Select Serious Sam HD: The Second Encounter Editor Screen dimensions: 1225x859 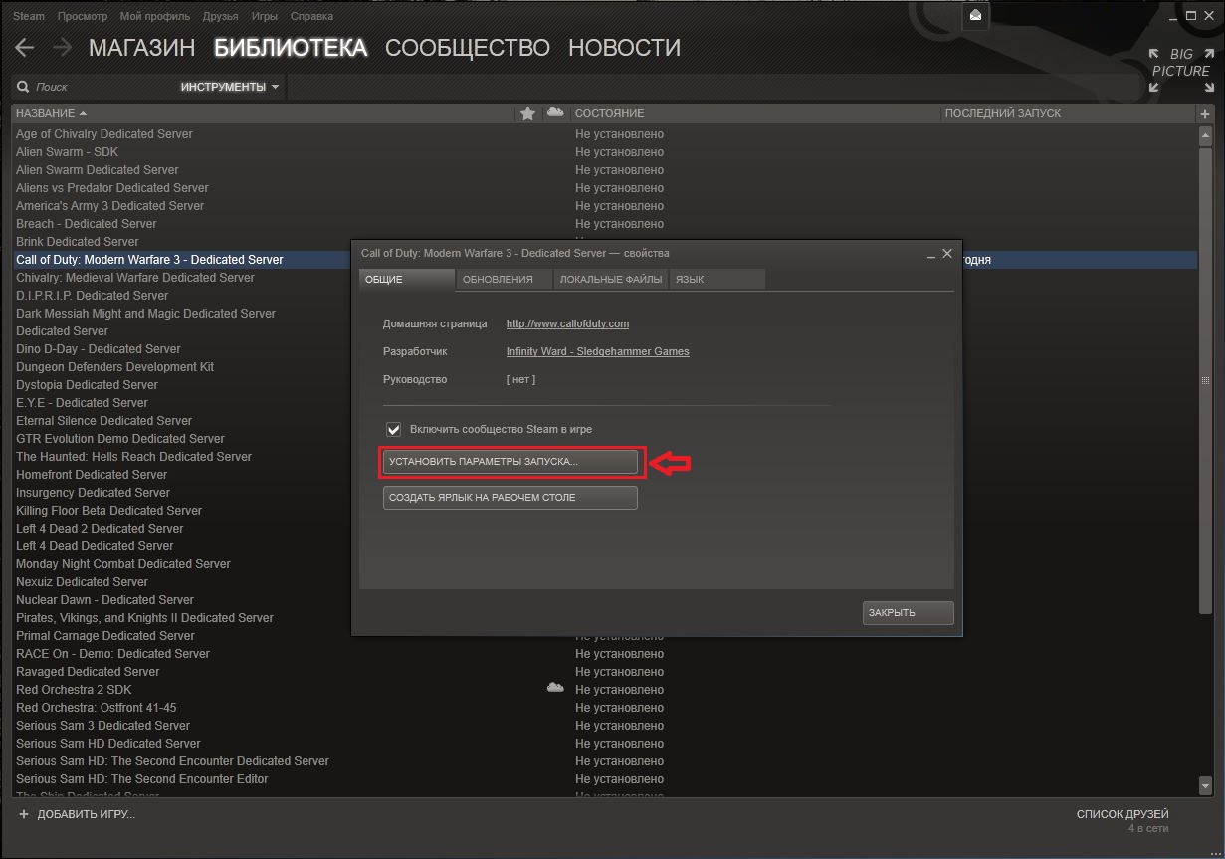point(141,778)
